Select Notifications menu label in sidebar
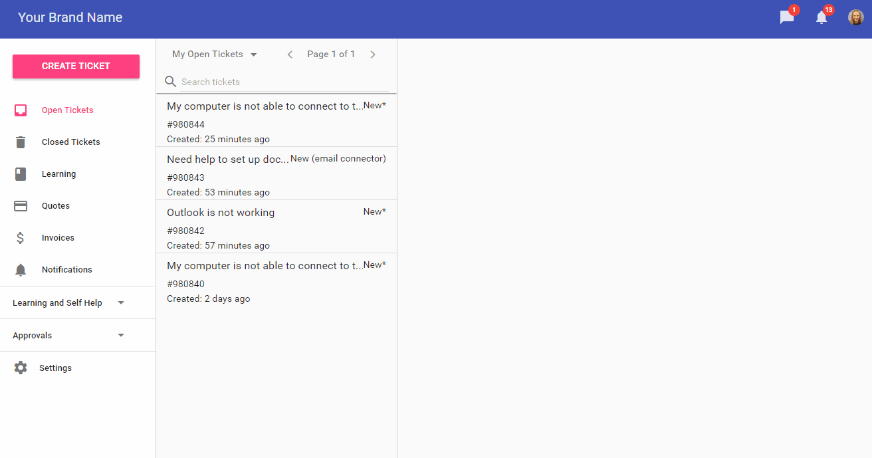The image size is (872, 458). [67, 270]
